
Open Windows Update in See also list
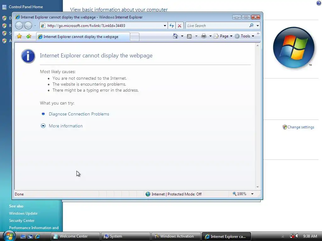(23, 213)
